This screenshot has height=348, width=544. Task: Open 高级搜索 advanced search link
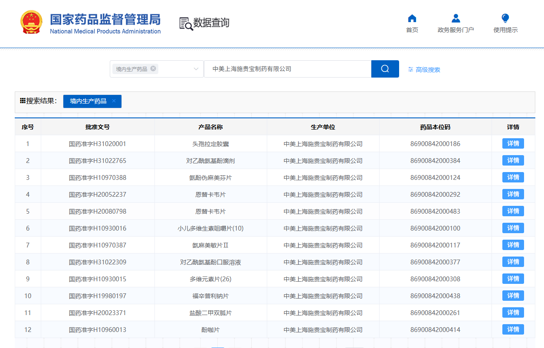[428, 69]
